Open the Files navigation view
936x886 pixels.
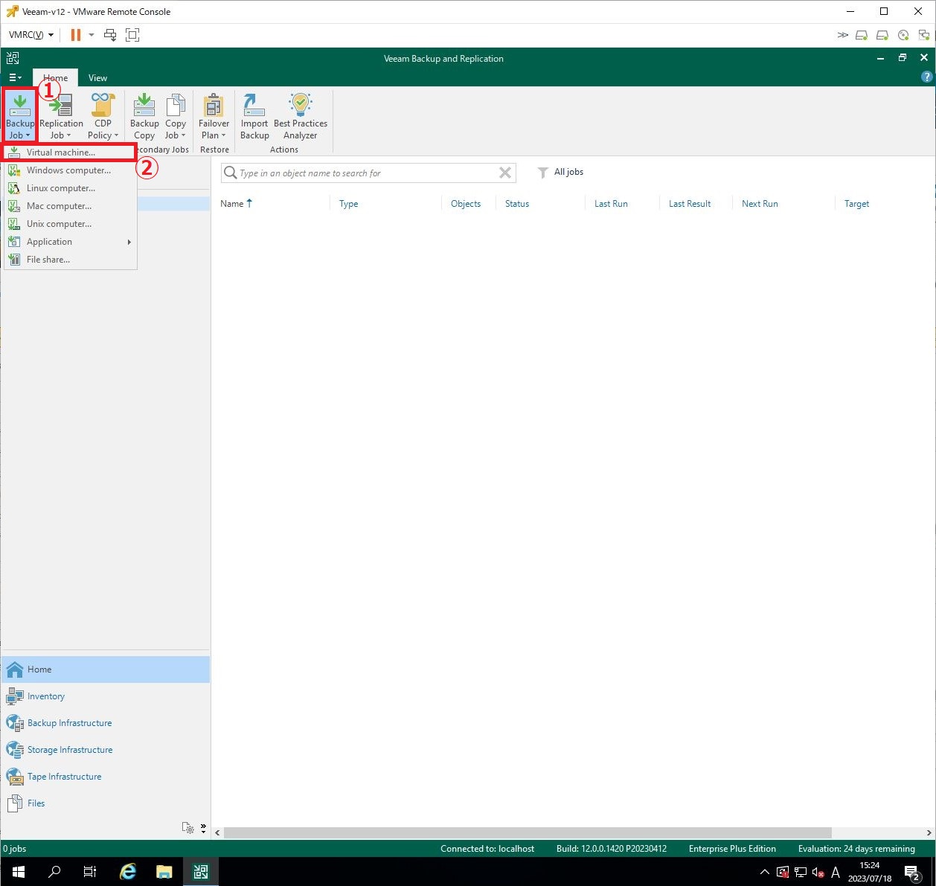click(106, 803)
